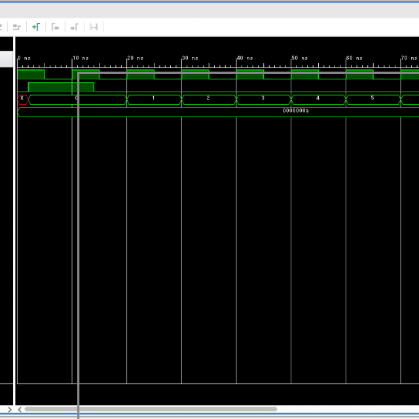Screen dimensions: 419x419
Task: Click the bus segment showing value 3
Action: (263, 99)
